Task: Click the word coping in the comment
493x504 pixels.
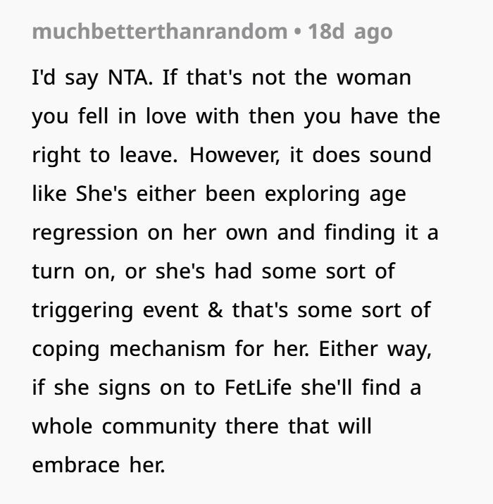Action: (x=65, y=350)
